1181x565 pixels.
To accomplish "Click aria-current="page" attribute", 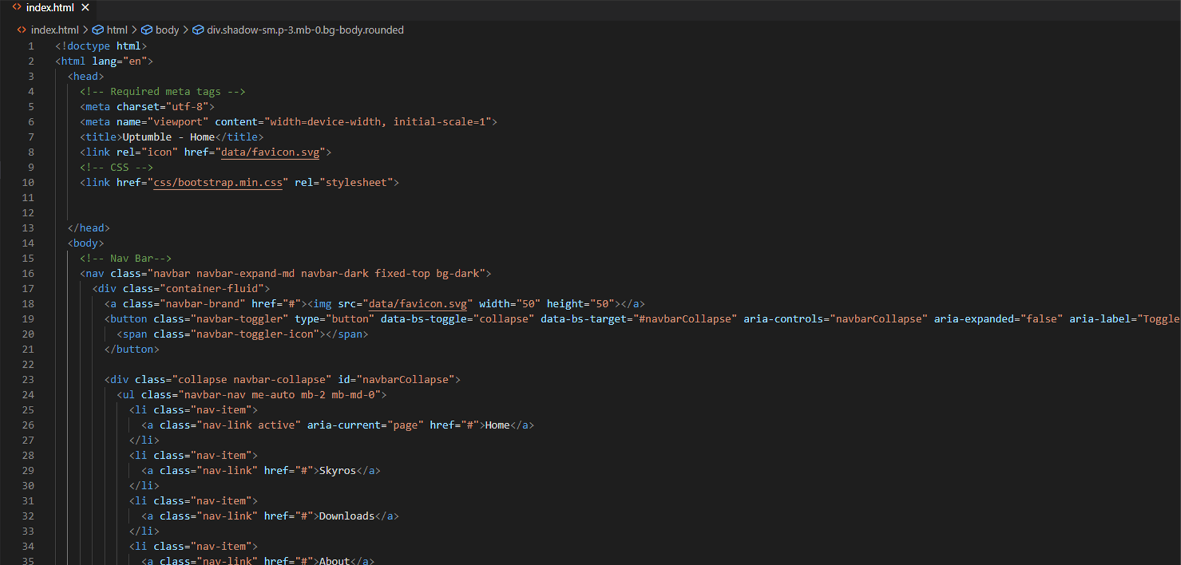I will tap(365, 425).
